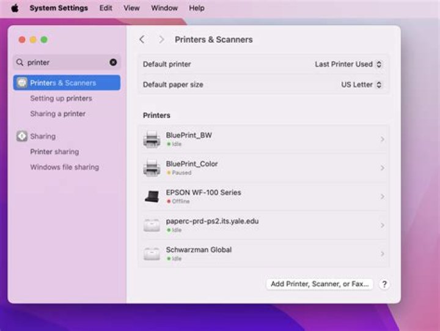Open Printer sharing search result
The width and height of the screenshot is (440, 331).
tap(54, 152)
